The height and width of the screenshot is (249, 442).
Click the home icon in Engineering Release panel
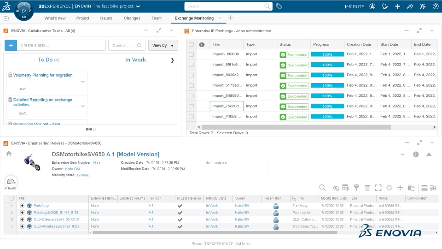click(9, 154)
